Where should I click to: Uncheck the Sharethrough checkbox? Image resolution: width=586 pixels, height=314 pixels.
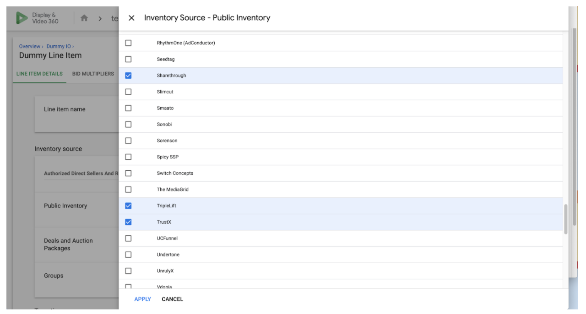coord(128,76)
